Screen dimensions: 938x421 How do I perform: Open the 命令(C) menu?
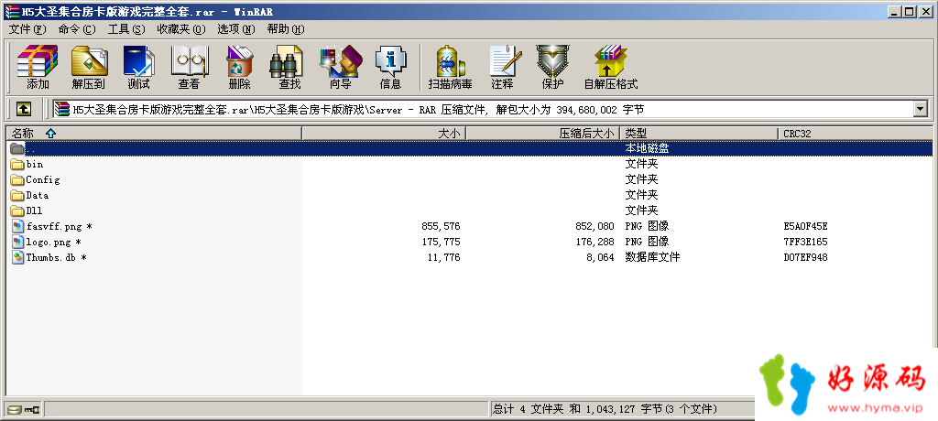[x=77, y=29]
